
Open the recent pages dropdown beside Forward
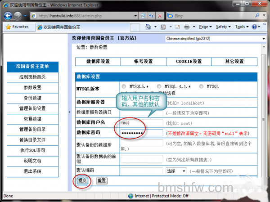25,16
